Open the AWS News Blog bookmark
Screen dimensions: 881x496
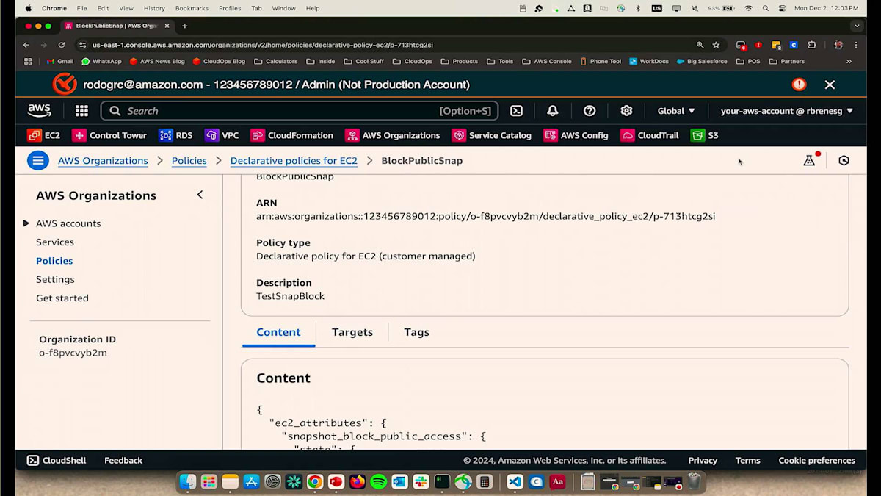(x=157, y=62)
